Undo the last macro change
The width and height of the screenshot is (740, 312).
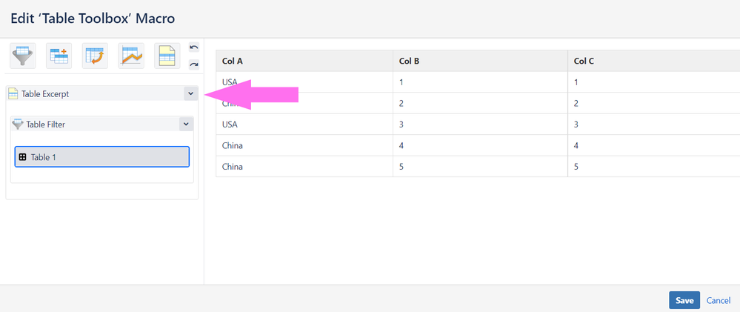pos(194,47)
